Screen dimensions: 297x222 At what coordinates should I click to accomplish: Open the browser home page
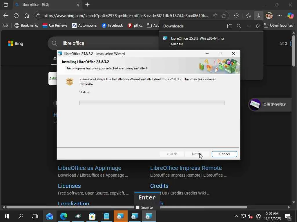(x=27, y=16)
